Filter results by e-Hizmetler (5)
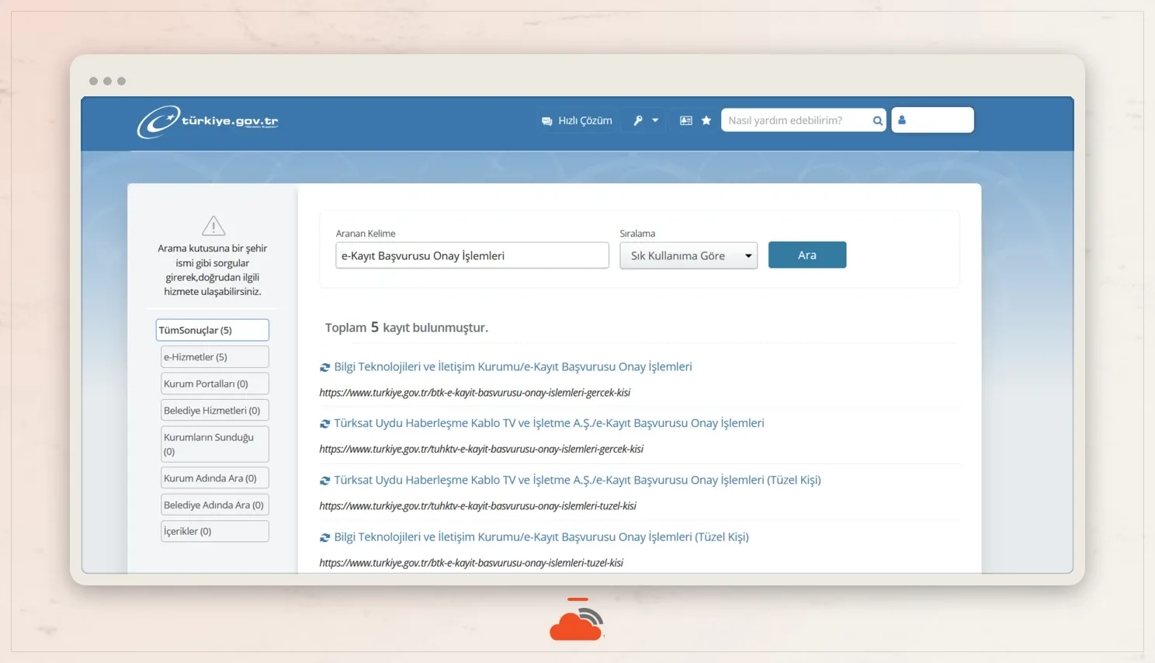The width and height of the screenshot is (1155, 663). [x=215, y=357]
